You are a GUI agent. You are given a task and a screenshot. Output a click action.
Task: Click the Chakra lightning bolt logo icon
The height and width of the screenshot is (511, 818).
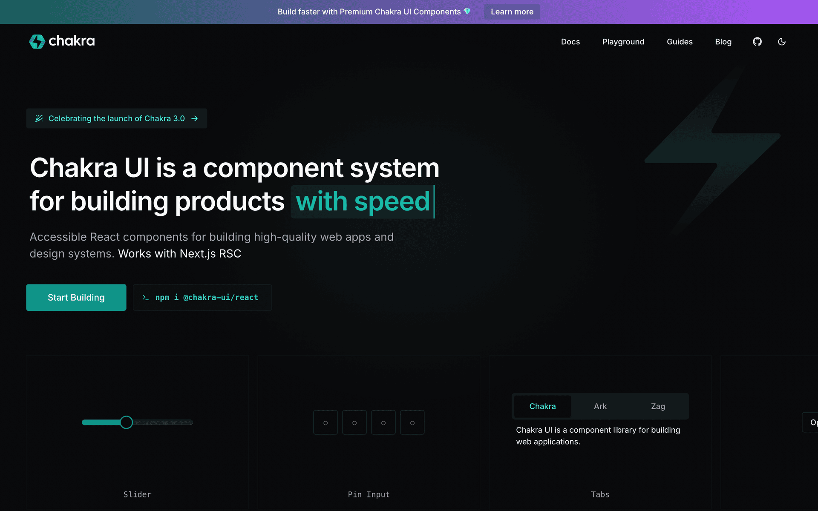[37, 41]
